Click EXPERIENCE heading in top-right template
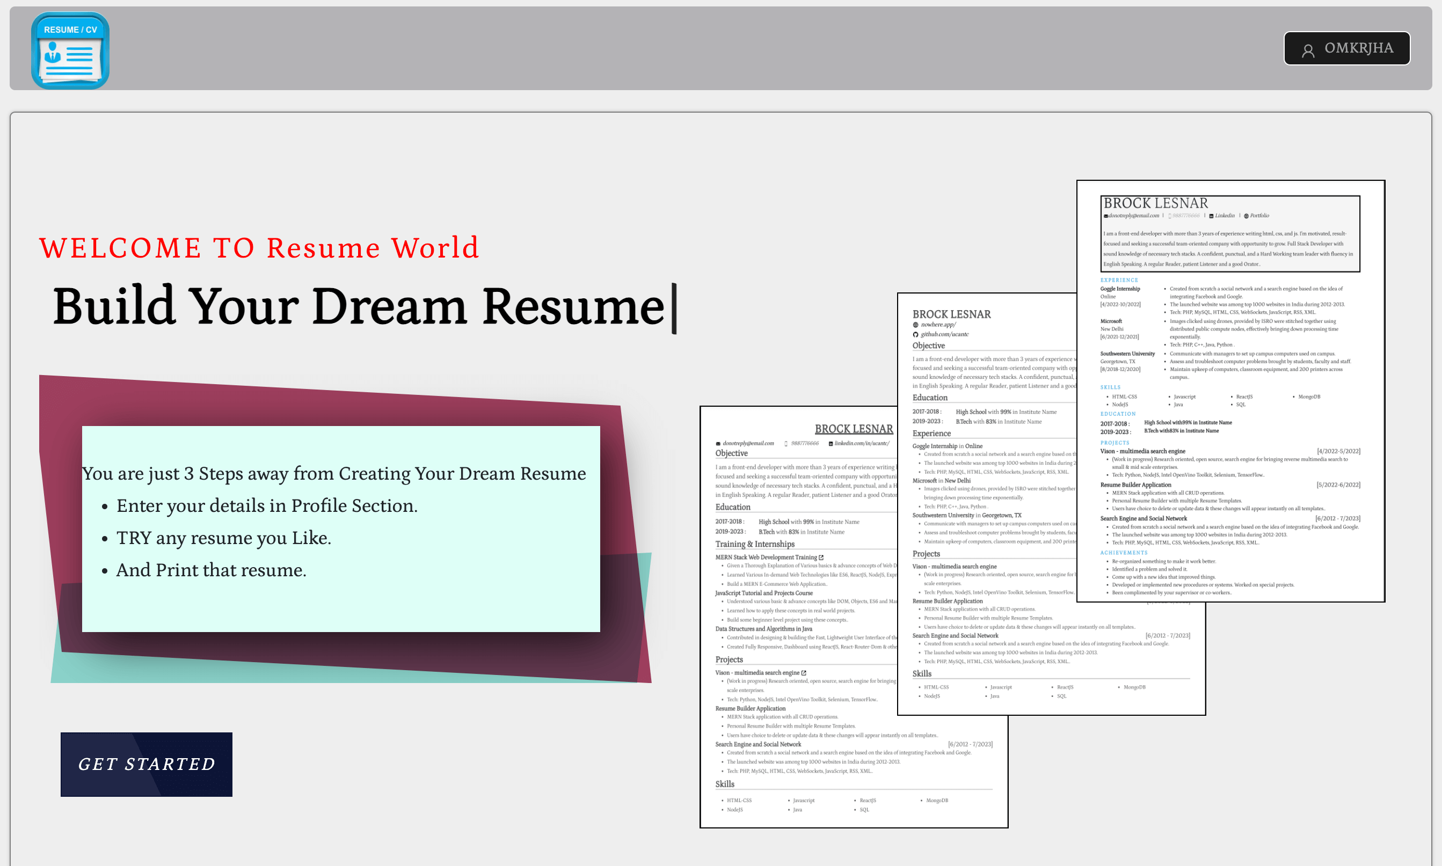 click(1119, 280)
